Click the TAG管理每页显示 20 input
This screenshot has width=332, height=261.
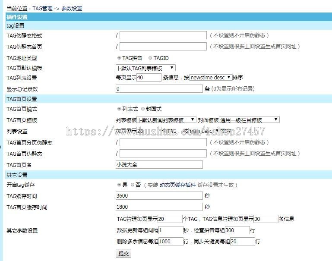170,219
